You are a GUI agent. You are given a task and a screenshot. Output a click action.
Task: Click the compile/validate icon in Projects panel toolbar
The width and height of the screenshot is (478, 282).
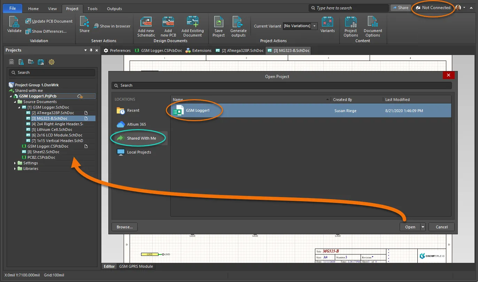coord(21,62)
